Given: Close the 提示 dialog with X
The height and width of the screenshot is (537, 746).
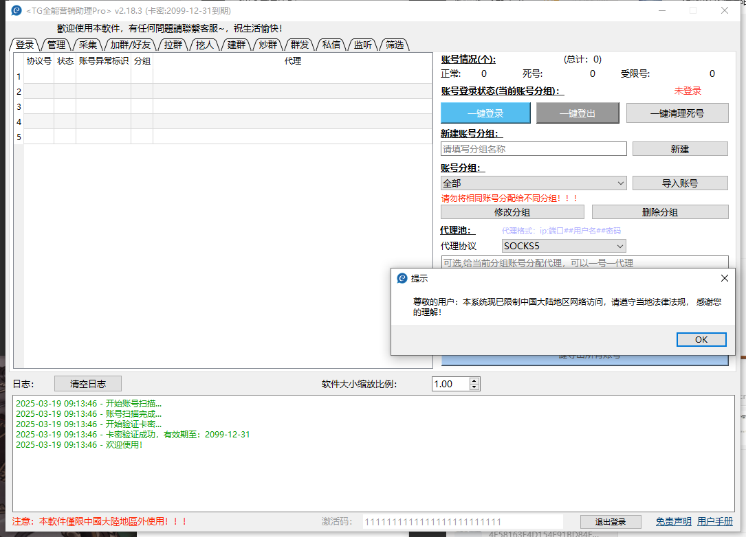Looking at the screenshot, I should pyautogui.click(x=724, y=278).
